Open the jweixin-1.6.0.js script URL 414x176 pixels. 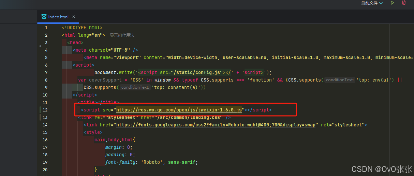tap(179, 110)
